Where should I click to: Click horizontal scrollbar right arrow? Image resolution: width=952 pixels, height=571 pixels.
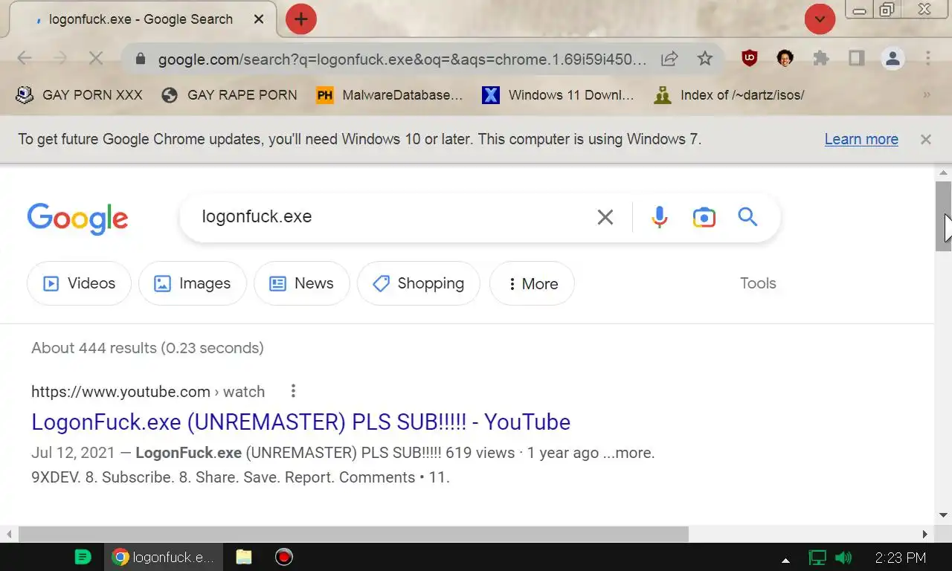pos(925,534)
